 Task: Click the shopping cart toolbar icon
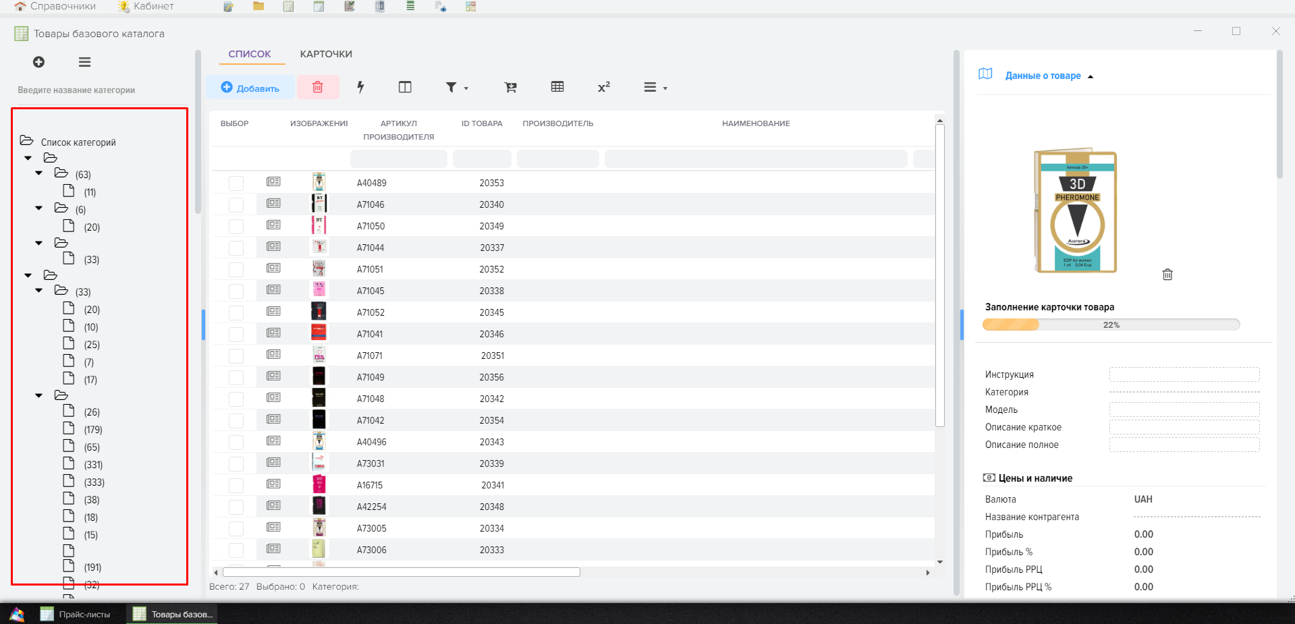(x=511, y=87)
